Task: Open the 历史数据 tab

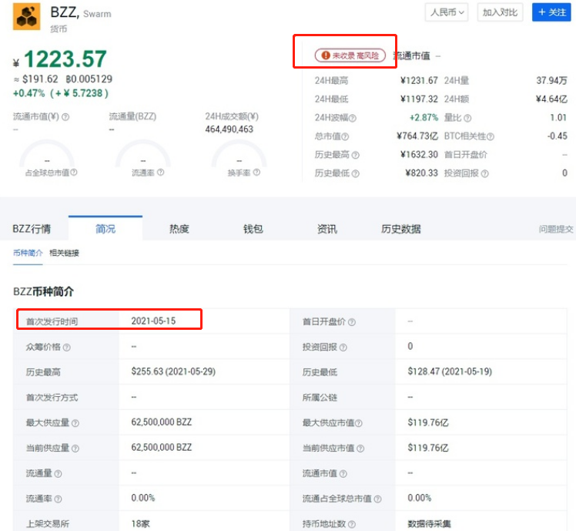Action: pos(400,229)
